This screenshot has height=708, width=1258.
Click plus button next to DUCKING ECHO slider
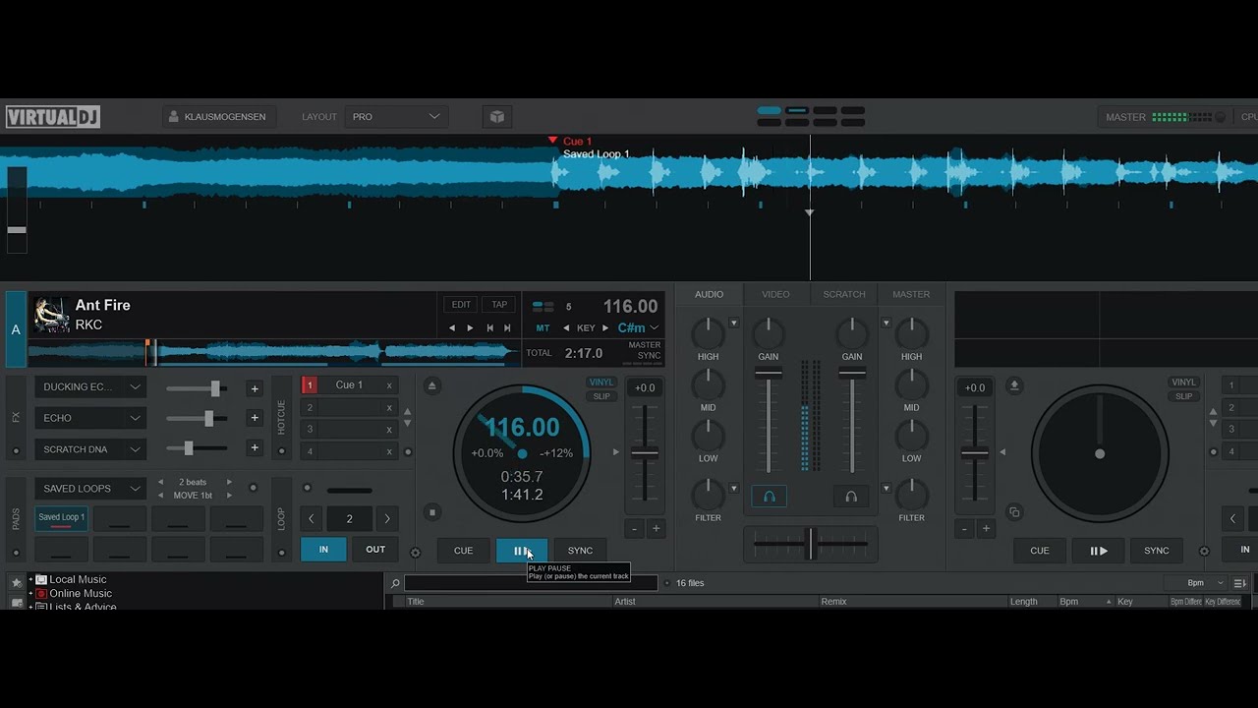(255, 388)
